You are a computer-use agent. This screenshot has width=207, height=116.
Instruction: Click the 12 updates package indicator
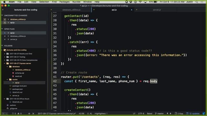(x=193, y=113)
